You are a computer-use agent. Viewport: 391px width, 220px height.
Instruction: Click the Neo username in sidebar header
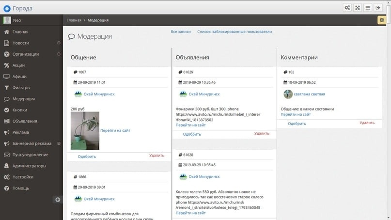pyautogui.click(x=17, y=20)
